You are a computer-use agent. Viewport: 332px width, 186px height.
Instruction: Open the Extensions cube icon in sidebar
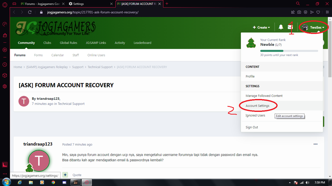[5, 75]
